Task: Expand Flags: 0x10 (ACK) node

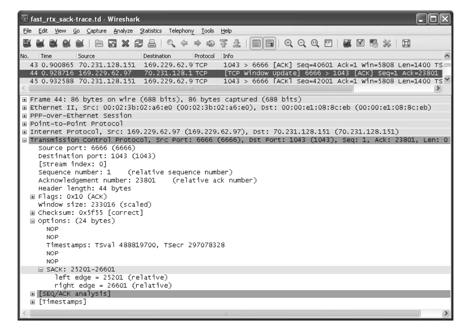Action: [33, 197]
